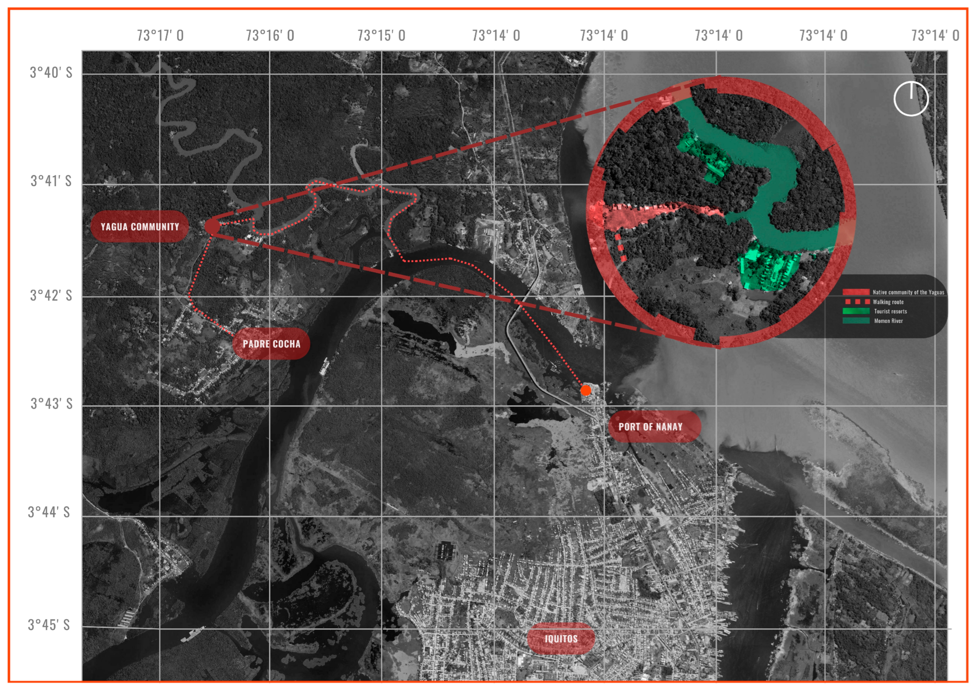Click the 3°43' S latitude label
974x689 pixels.
(51, 403)
